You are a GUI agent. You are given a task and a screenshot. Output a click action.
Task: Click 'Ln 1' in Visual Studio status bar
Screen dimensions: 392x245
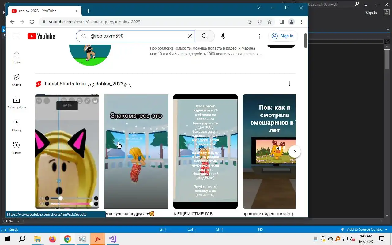tap(163, 229)
